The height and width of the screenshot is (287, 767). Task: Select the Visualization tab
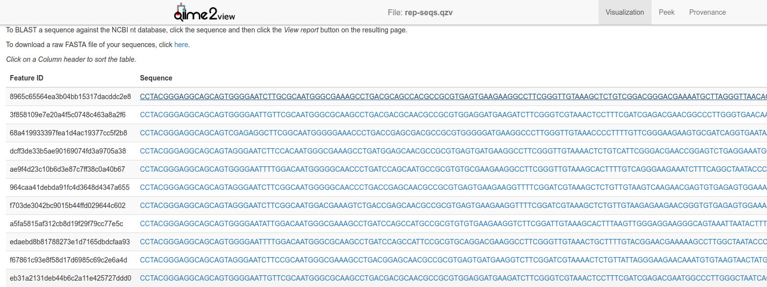click(625, 12)
